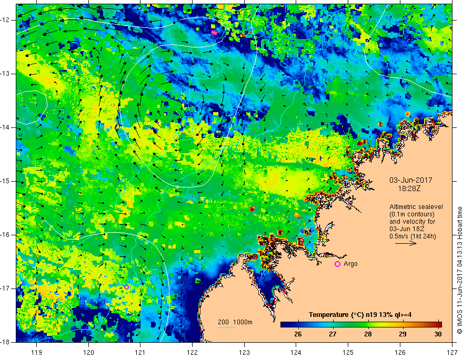Click the '18:28Z' time text
The image size is (463, 358).
point(409,188)
